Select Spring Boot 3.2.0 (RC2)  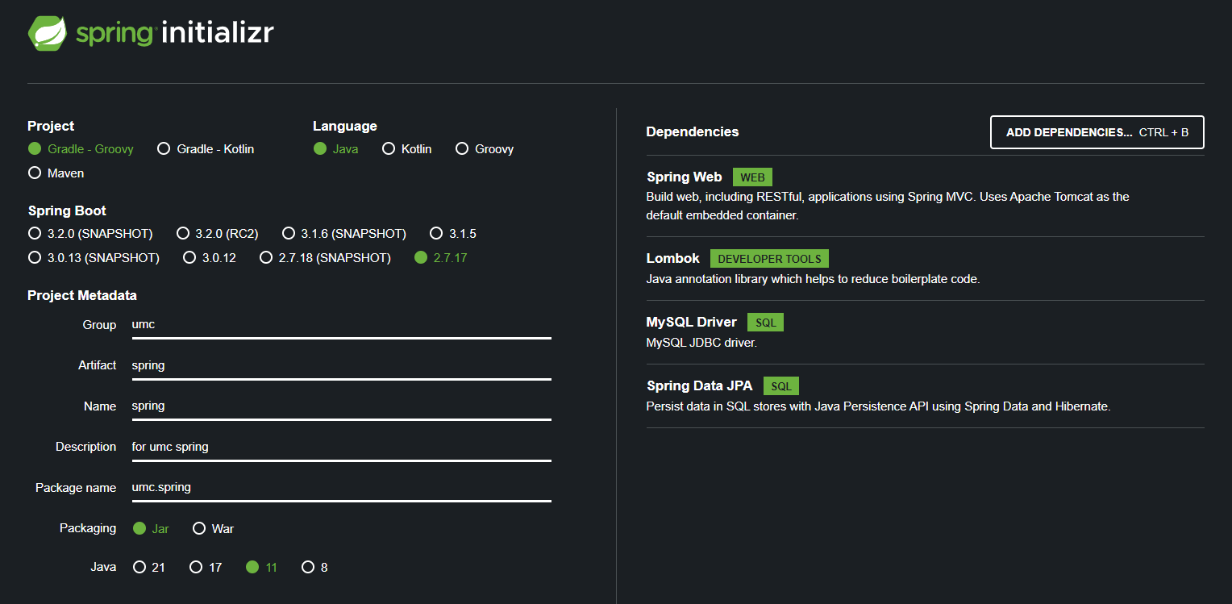click(x=217, y=234)
